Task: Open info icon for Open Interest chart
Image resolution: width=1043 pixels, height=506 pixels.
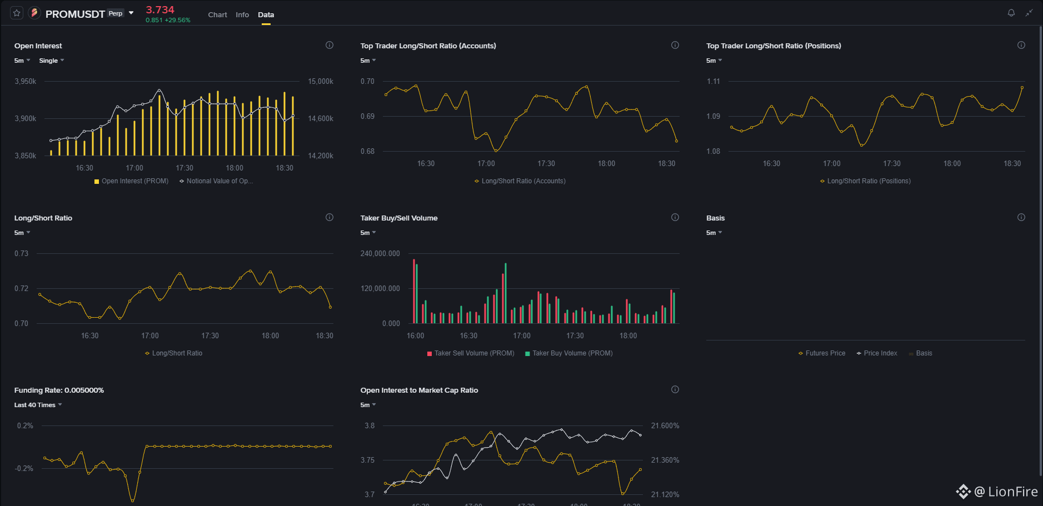Action: click(330, 45)
